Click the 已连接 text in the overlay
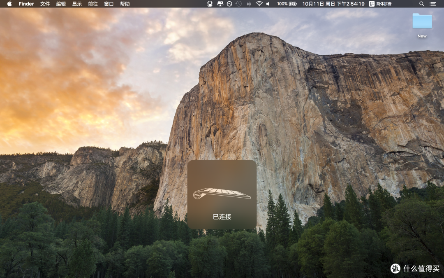The width and height of the screenshot is (444, 278). coord(222,217)
